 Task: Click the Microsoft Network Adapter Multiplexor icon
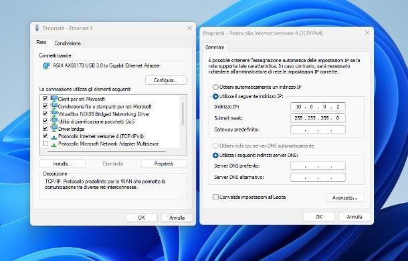coord(54,144)
